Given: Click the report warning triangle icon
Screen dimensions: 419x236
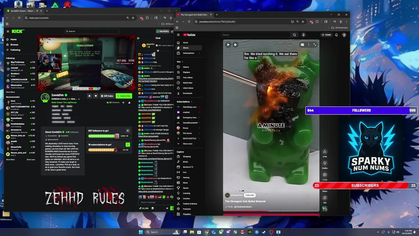Looking at the screenshot, I should [x=129, y=103].
